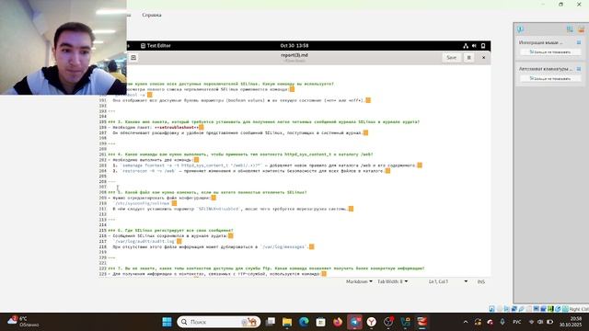The image size is (589, 331).
Task: Open the Markdown syntax dropdown
Action: coord(359,281)
